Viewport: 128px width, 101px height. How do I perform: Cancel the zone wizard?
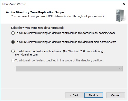(115, 95)
